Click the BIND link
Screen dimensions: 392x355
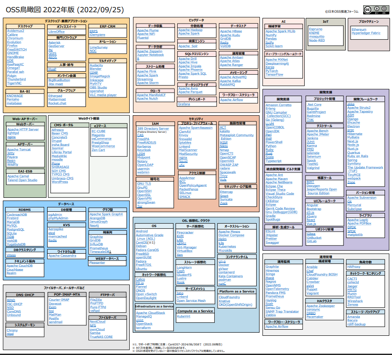[11, 300]
